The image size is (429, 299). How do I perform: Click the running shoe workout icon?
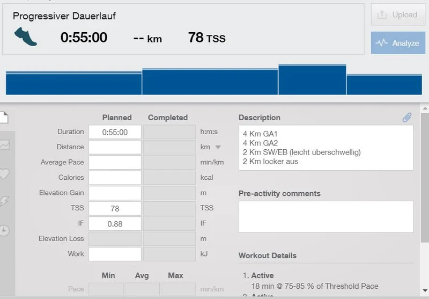pyautogui.click(x=25, y=37)
